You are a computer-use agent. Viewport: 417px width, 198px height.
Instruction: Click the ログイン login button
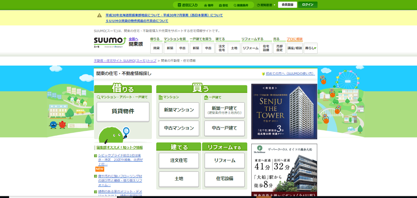pyautogui.click(x=308, y=5)
